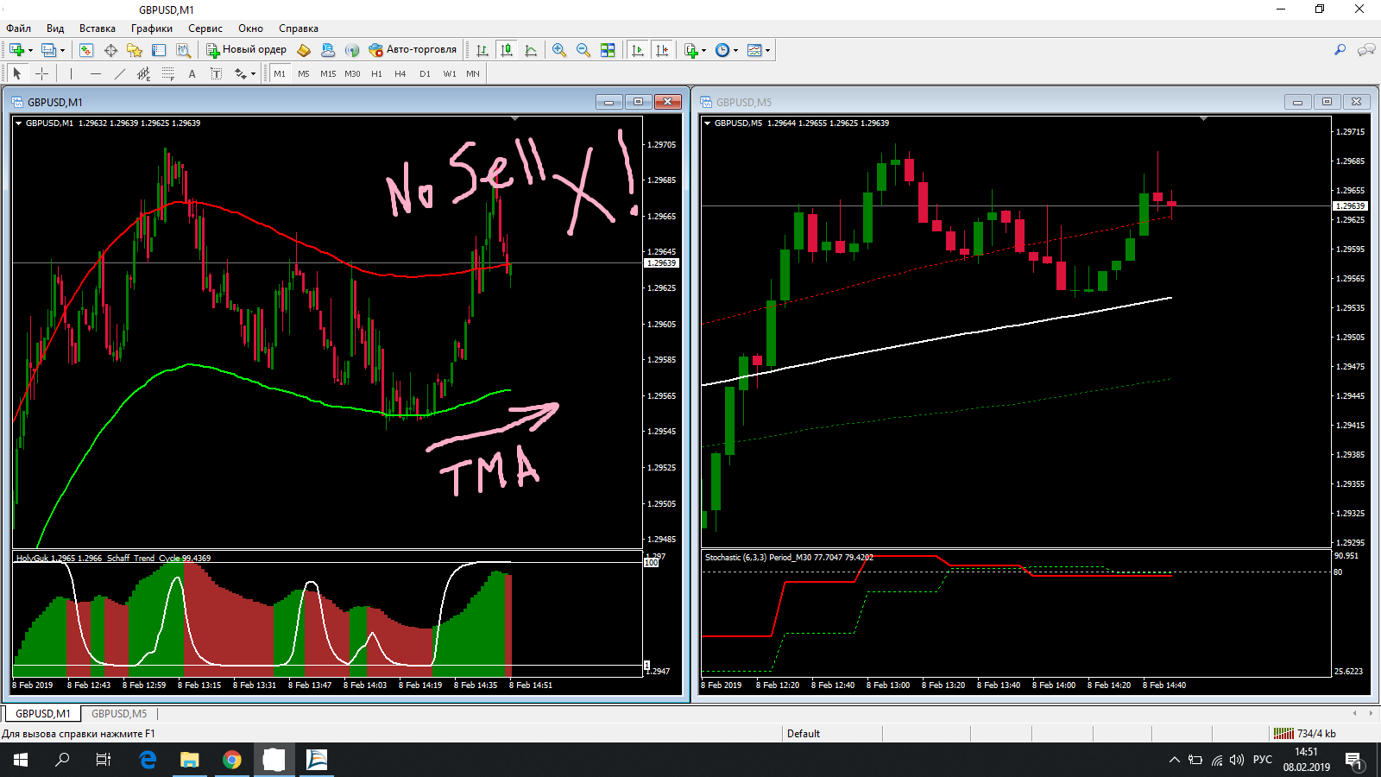Viewport: 1381px width, 777px height.
Task: Select the cursor arrow tool
Action: point(17,73)
